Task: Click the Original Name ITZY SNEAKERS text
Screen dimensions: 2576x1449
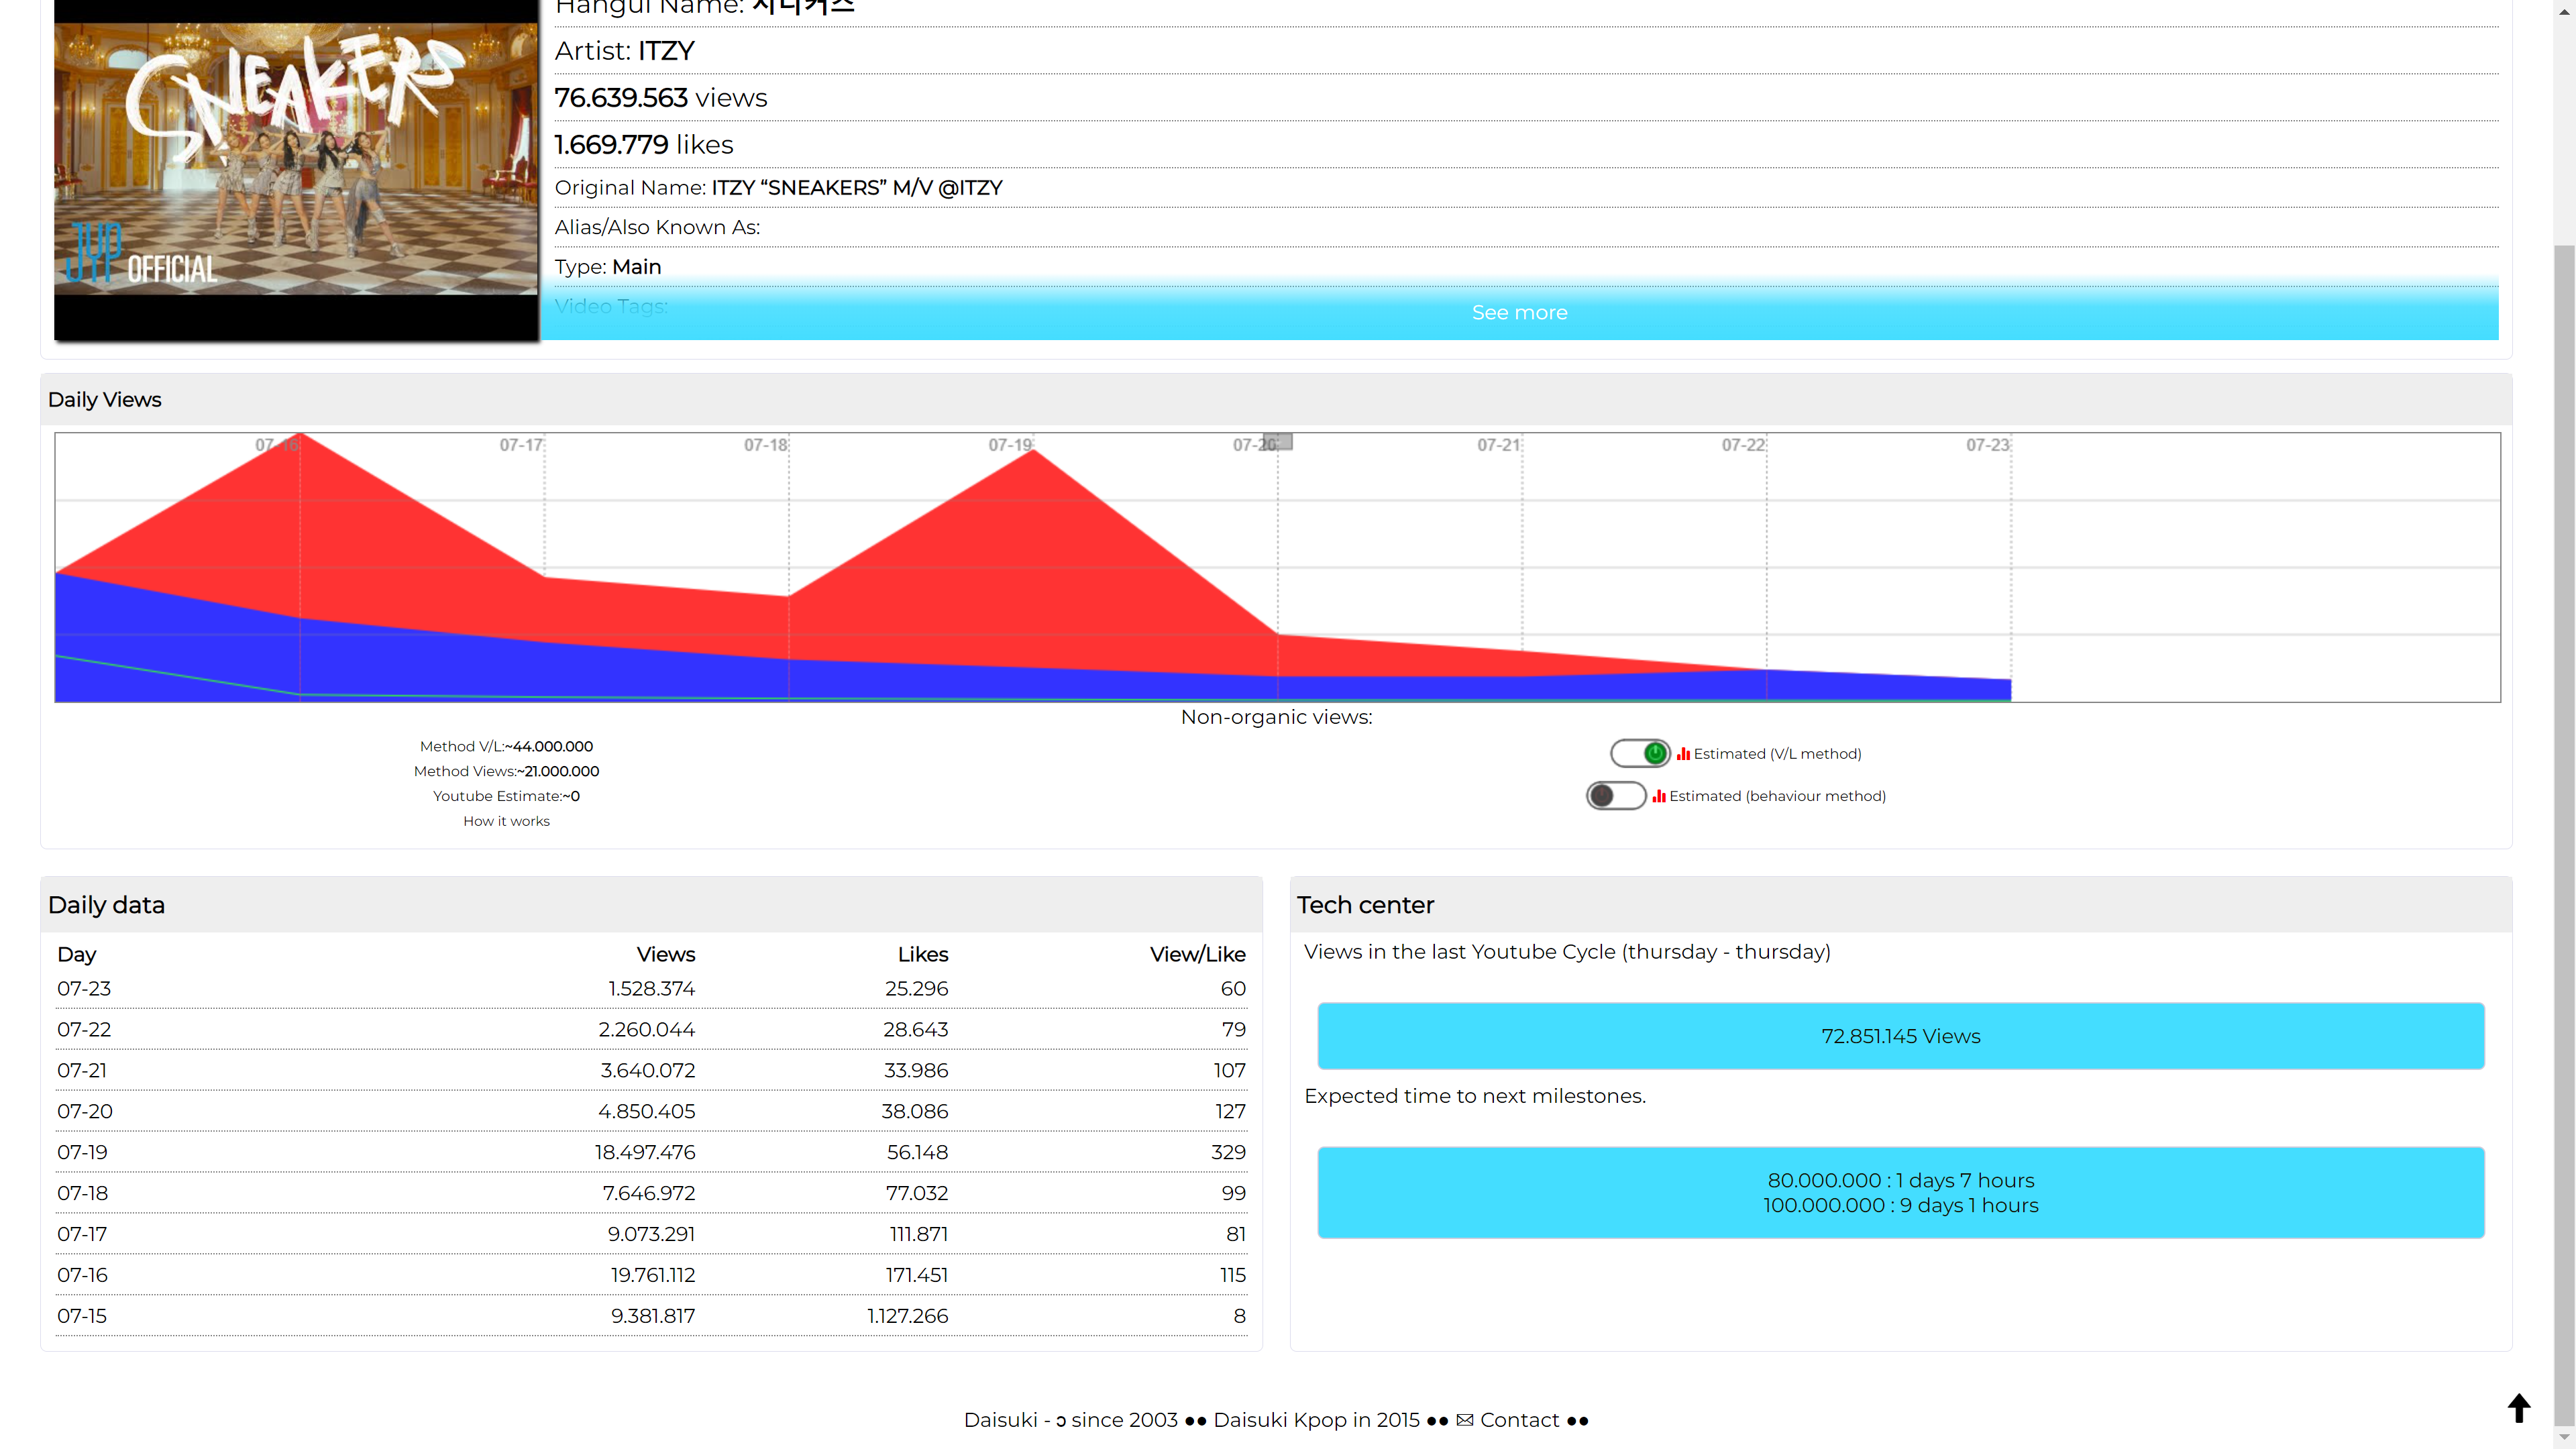Action: pyautogui.click(x=778, y=188)
